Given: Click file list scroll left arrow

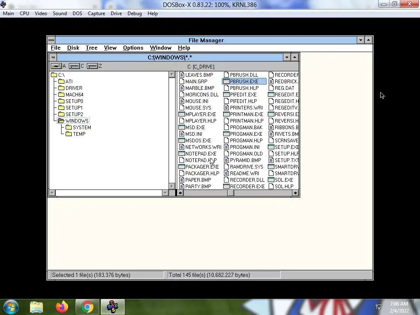Looking at the screenshot, I should tap(180, 193).
